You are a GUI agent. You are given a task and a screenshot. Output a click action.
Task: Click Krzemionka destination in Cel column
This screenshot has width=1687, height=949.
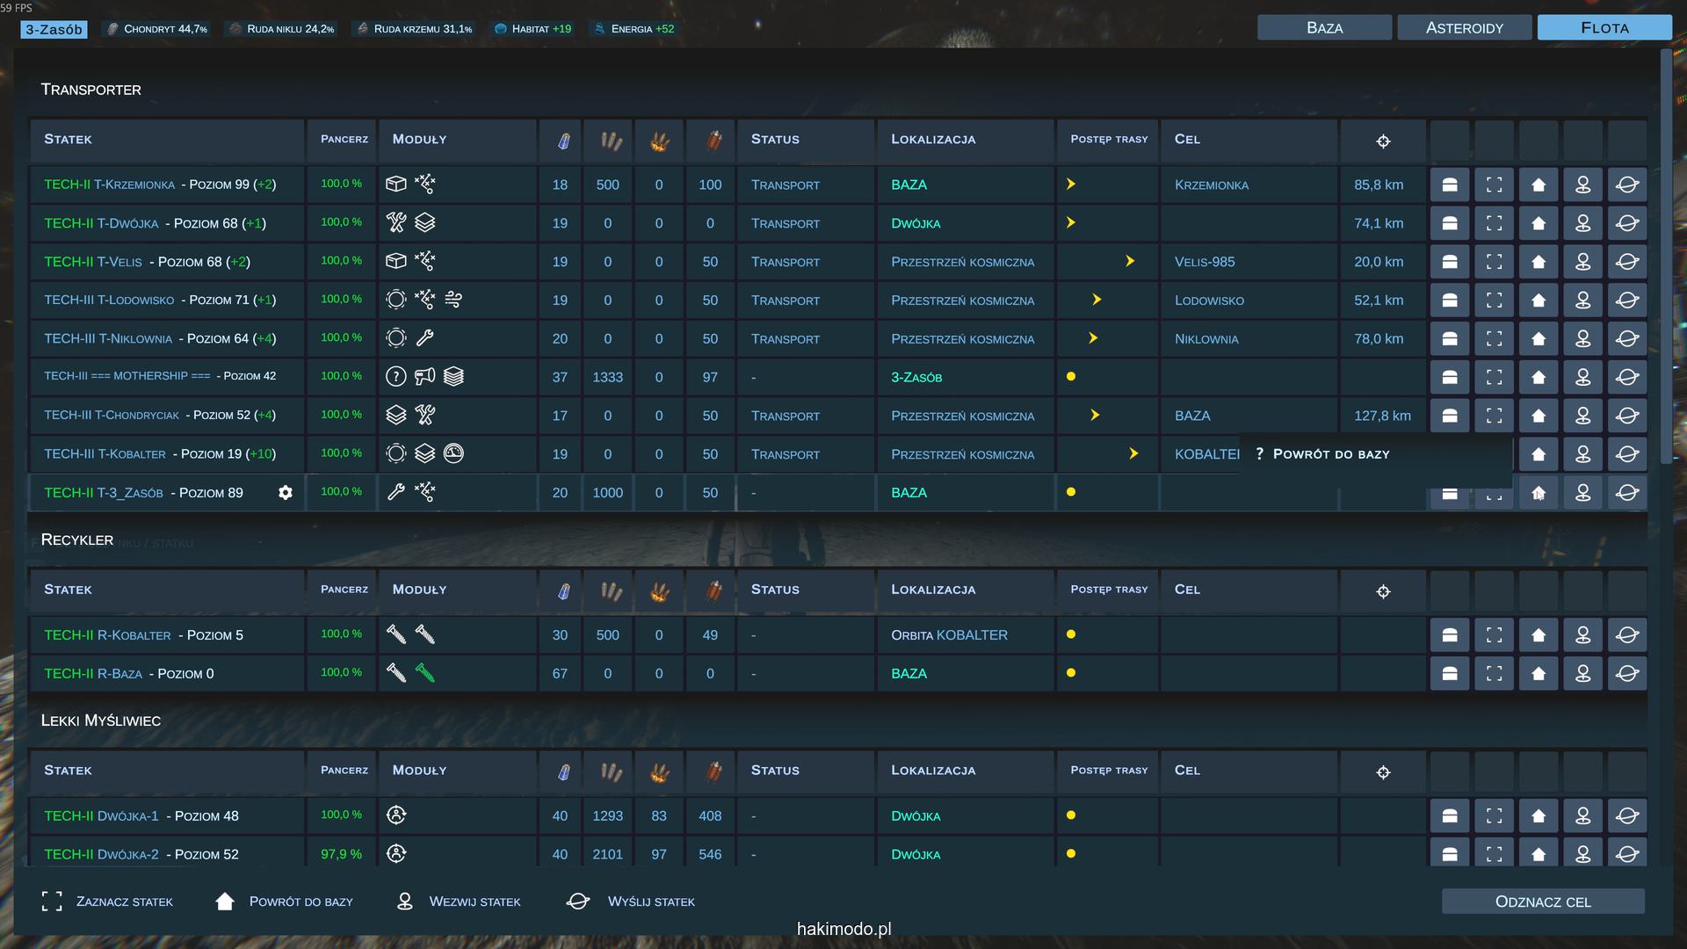pos(1211,185)
